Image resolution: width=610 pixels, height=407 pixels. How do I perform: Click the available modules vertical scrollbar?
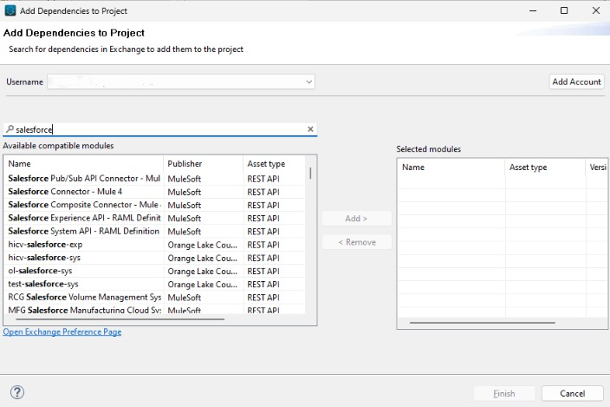point(310,173)
